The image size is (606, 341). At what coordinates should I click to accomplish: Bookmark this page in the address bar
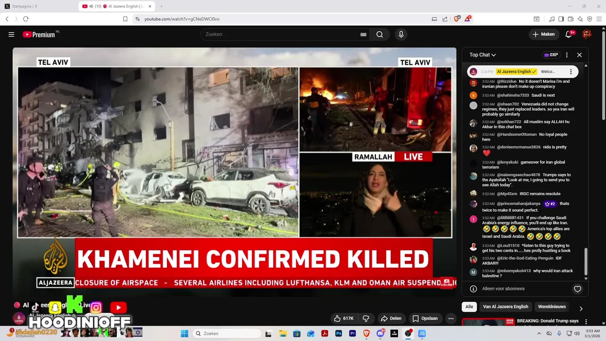125,19
